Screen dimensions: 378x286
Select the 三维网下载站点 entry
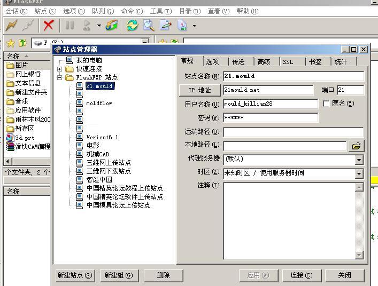(x=109, y=171)
